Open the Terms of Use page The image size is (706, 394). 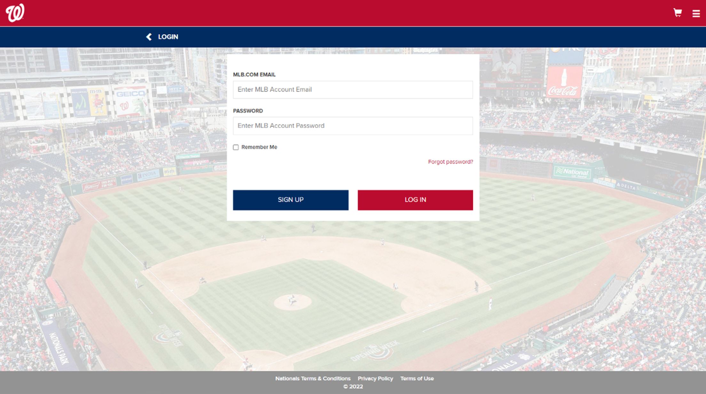[x=417, y=378]
